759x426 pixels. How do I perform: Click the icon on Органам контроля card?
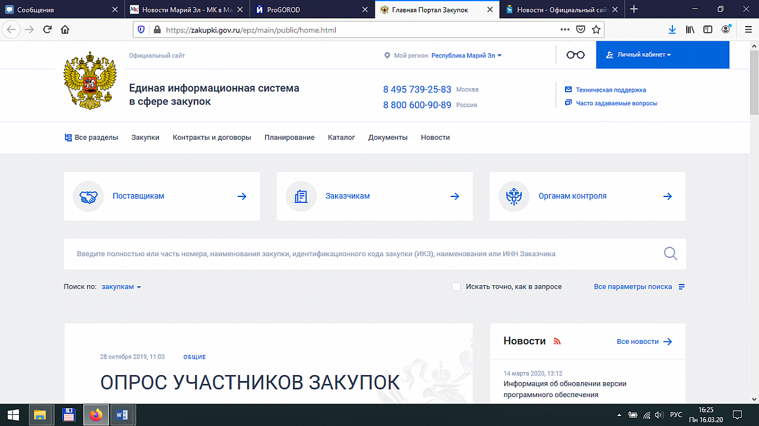[514, 196]
